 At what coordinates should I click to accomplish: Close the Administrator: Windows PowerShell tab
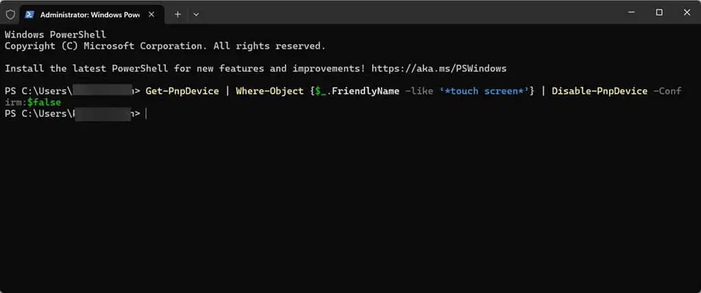point(151,14)
